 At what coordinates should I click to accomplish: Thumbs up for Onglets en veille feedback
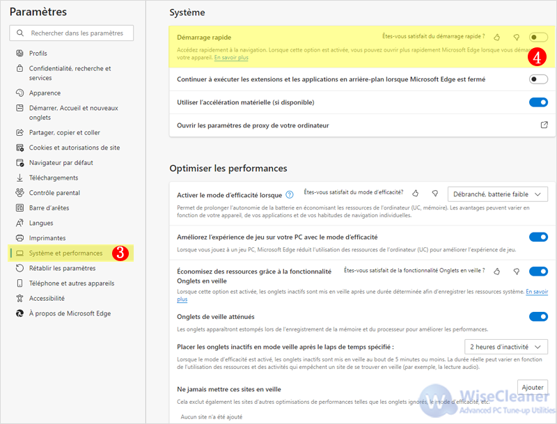[x=497, y=272]
